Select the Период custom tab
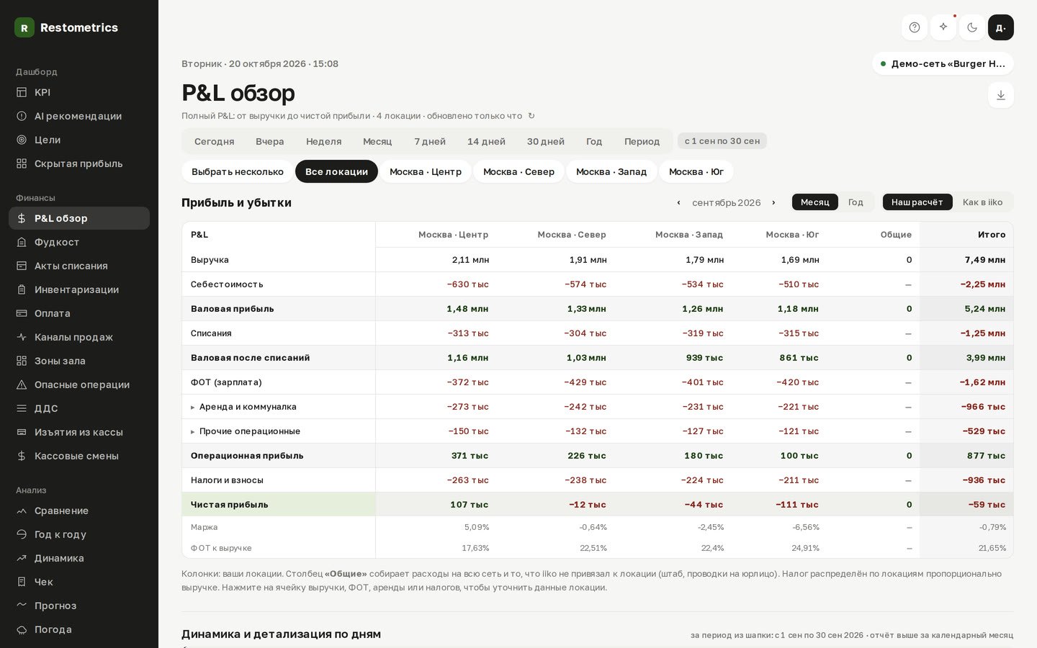Screen dimensions: 1037x648 [642, 141]
